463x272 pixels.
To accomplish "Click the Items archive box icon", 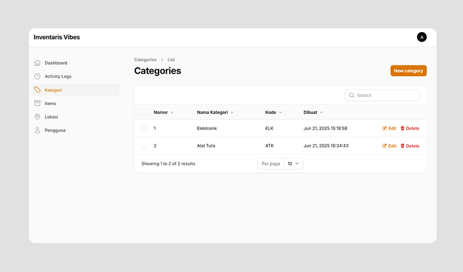I will click(38, 103).
